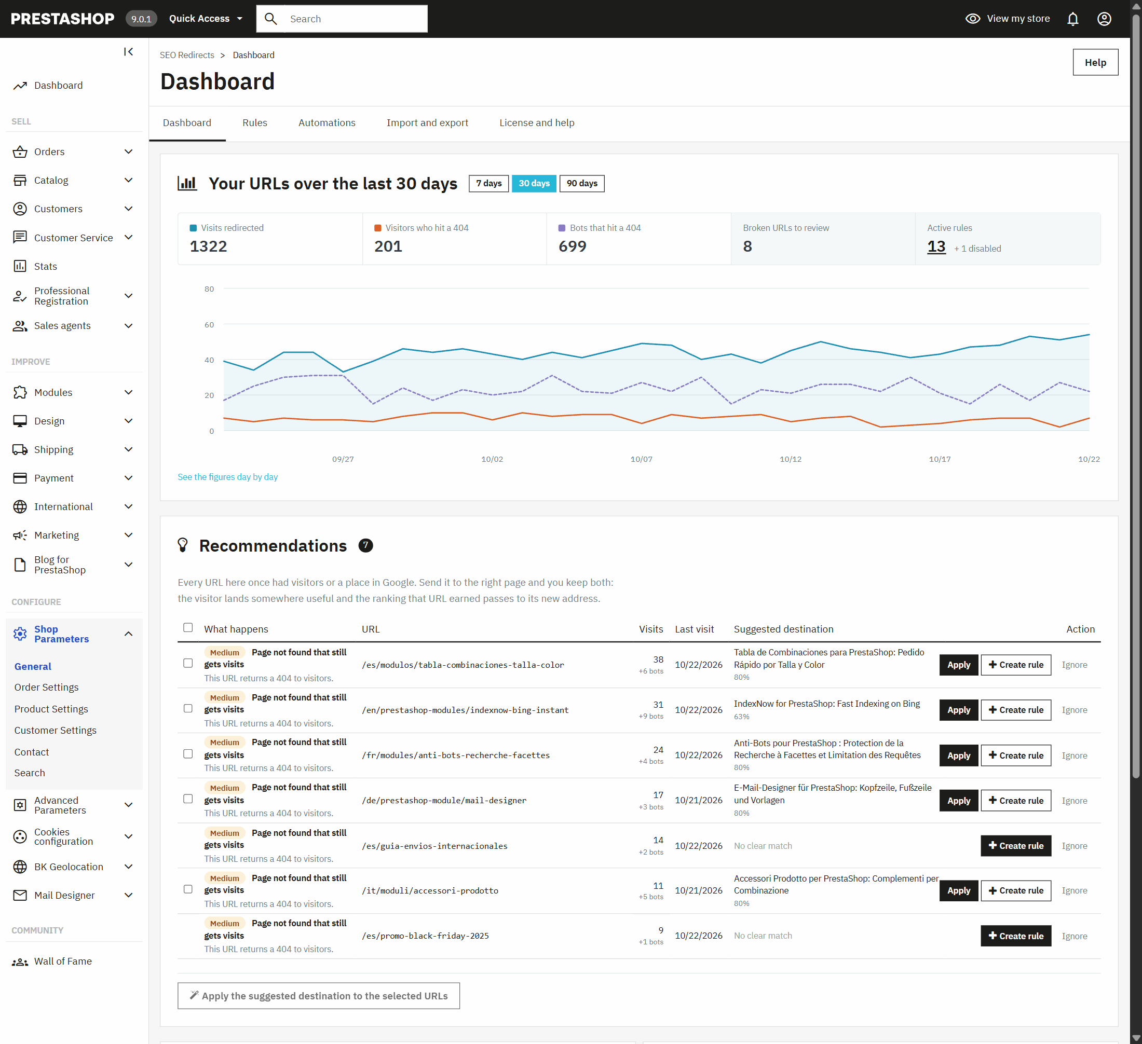The image size is (1142, 1044).
Task: Select the 90 days range button
Action: click(582, 184)
